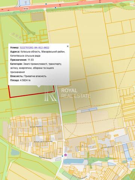Click the purple shop marker on the map

point(66,155)
